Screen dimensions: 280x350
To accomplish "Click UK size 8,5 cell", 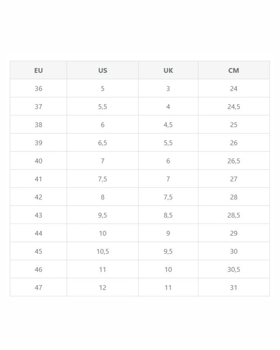I will (x=168, y=215).
